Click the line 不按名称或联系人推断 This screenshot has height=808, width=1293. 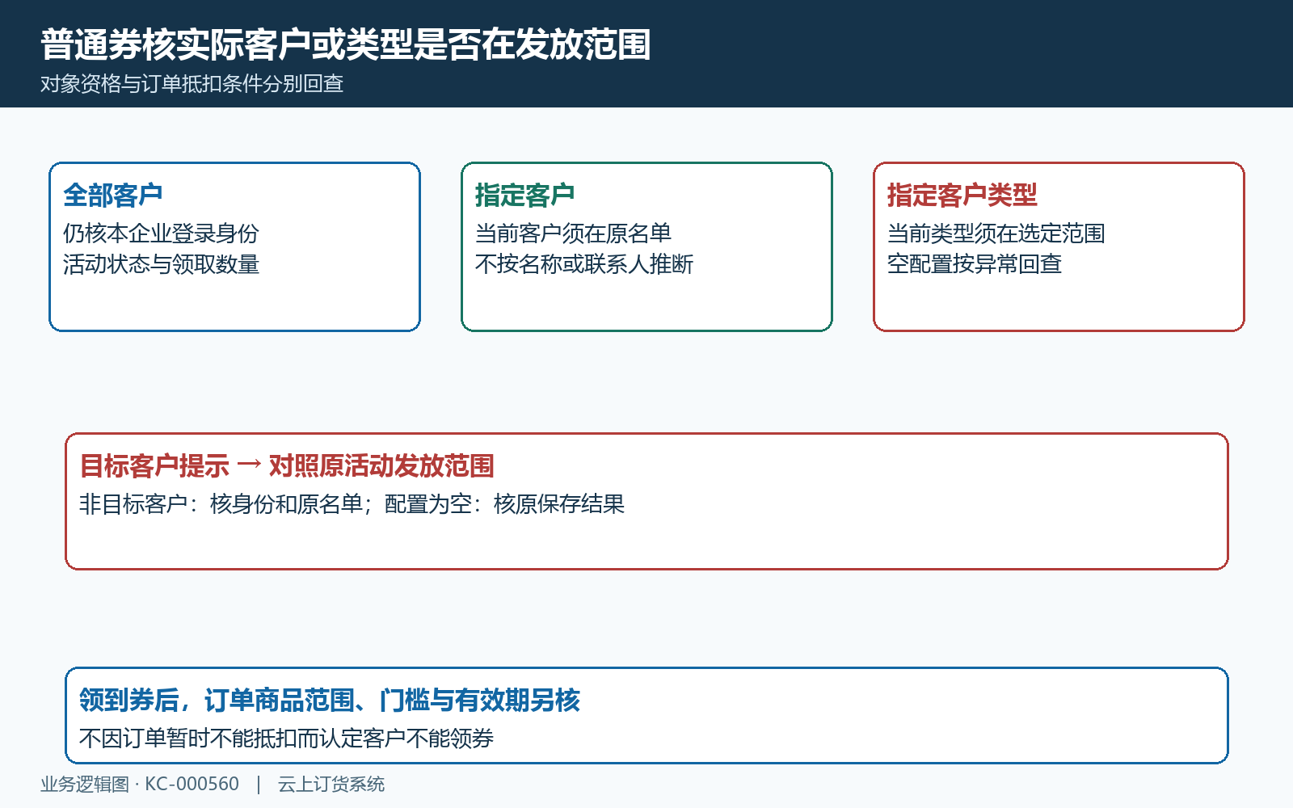coord(584,264)
